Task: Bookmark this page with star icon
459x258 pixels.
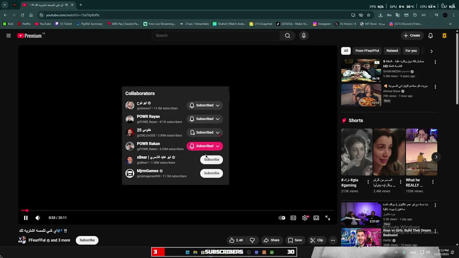Action: coord(369,15)
